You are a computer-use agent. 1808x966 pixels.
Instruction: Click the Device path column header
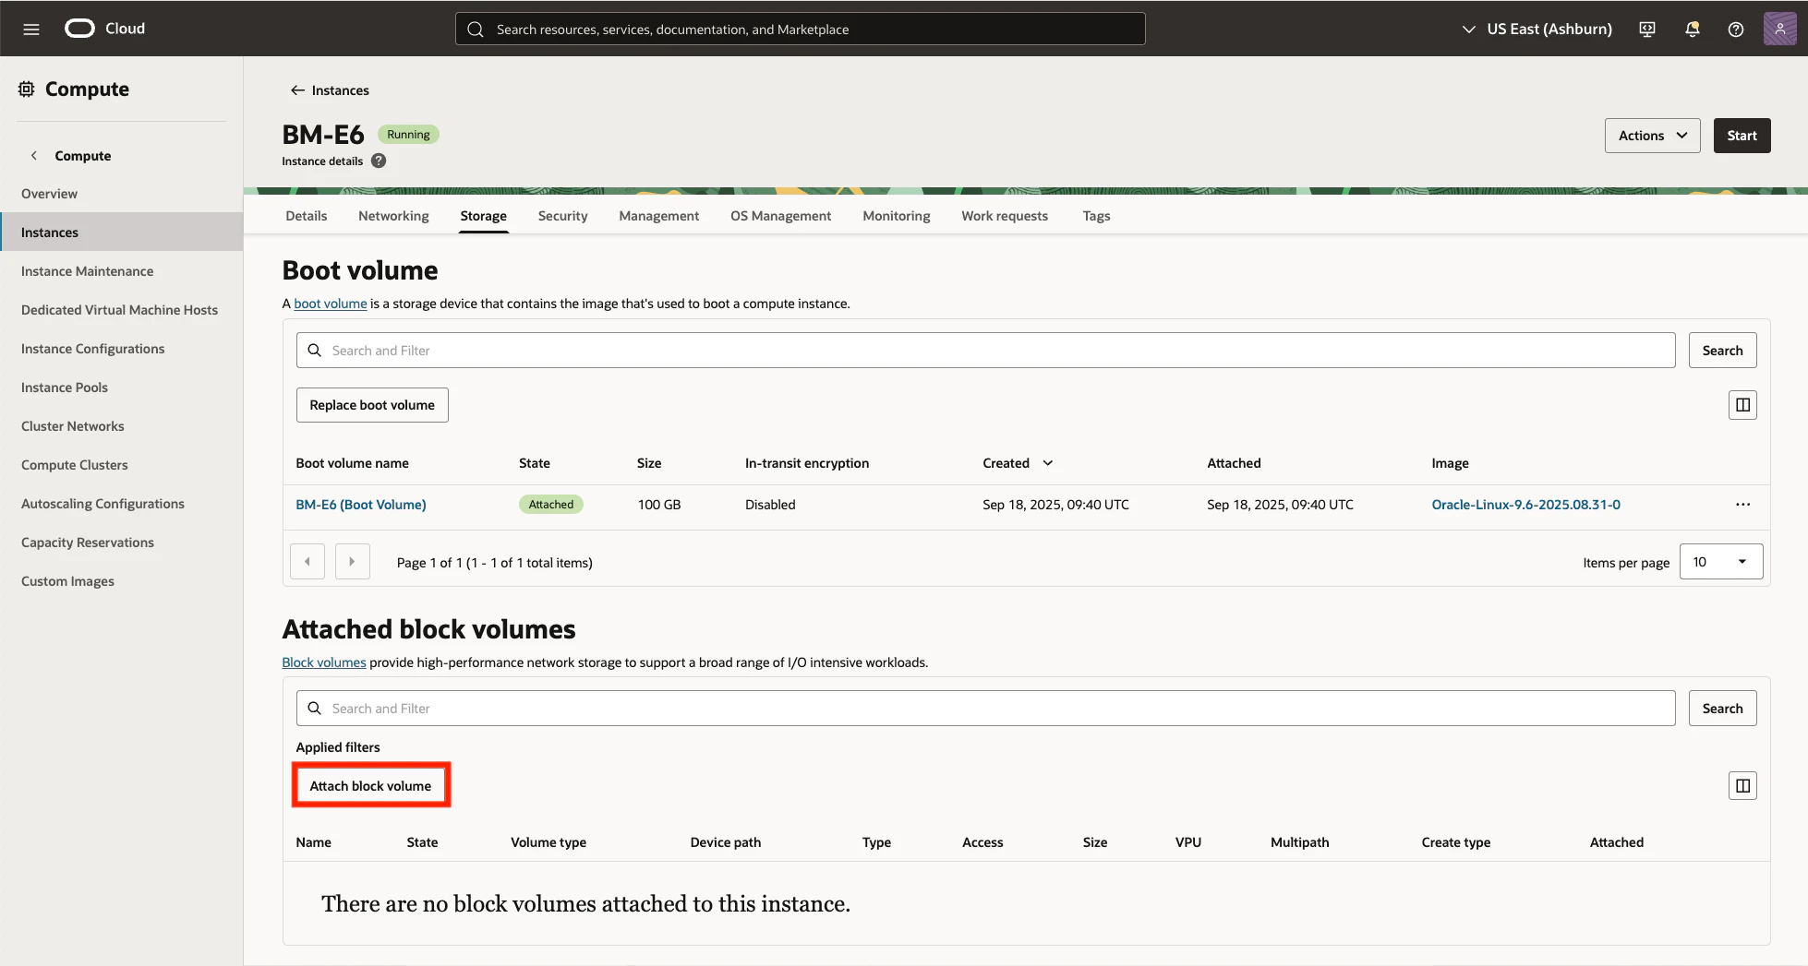click(726, 842)
